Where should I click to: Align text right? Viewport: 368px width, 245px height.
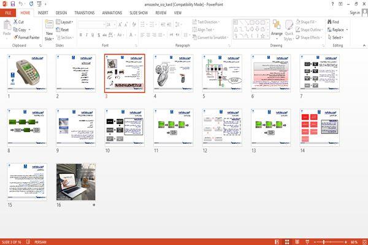pos(154,35)
